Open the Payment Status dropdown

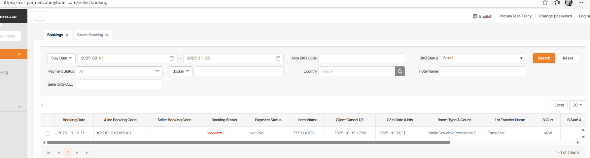pos(119,71)
